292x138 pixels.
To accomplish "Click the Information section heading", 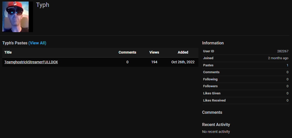I will click(213, 43).
